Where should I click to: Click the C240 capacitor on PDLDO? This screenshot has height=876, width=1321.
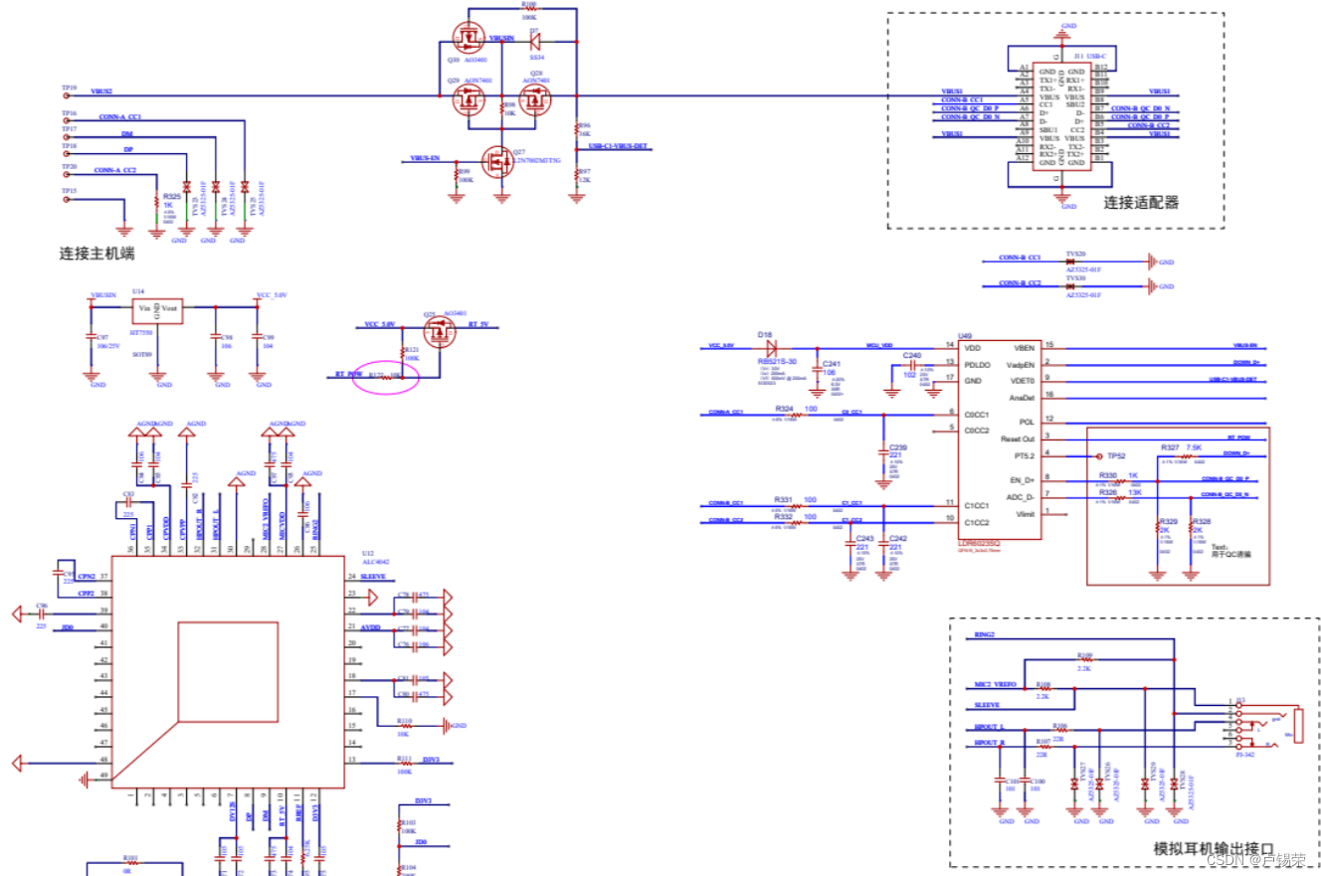pos(912,364)
